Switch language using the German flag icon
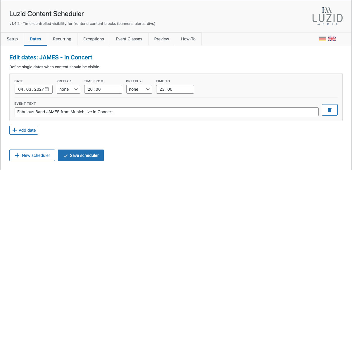 point(322,38)
